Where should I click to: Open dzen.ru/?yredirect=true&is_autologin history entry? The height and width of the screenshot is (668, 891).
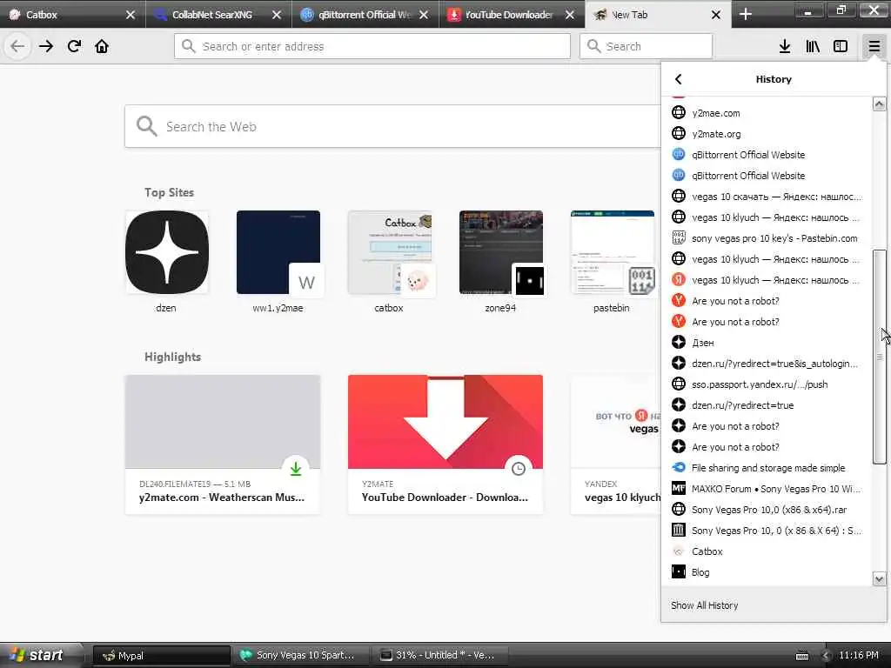(767, 364)
